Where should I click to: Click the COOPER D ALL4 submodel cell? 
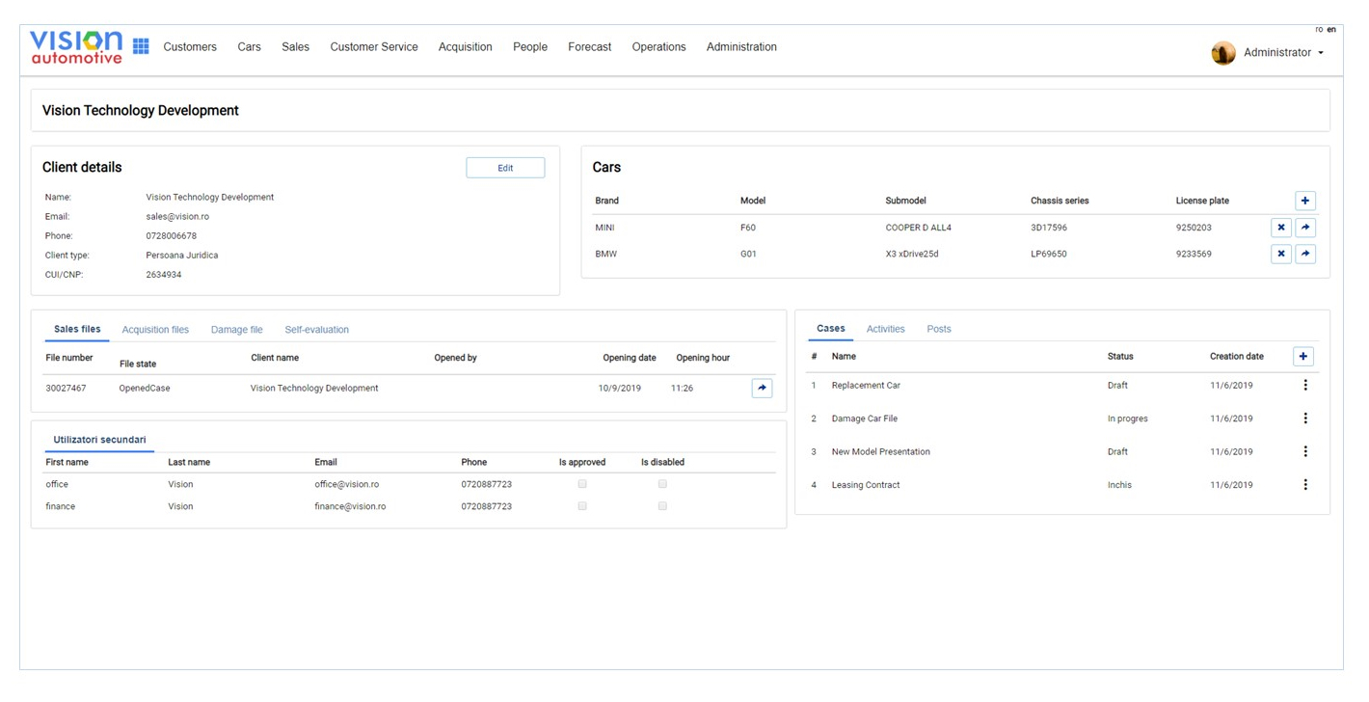(x=919, y=228)
